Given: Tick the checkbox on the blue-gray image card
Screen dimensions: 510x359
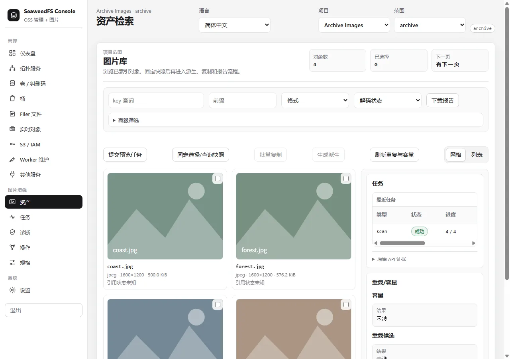Looking at the screenshot, I should click(218, 305).
